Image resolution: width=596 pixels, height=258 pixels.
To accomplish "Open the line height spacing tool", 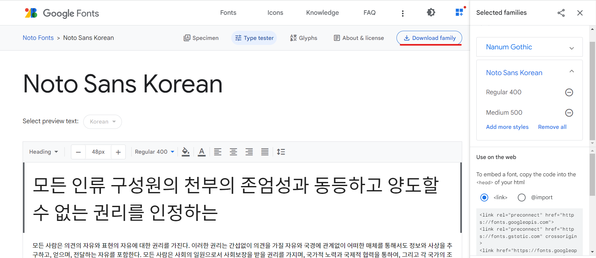I will (x=281, y=152).
